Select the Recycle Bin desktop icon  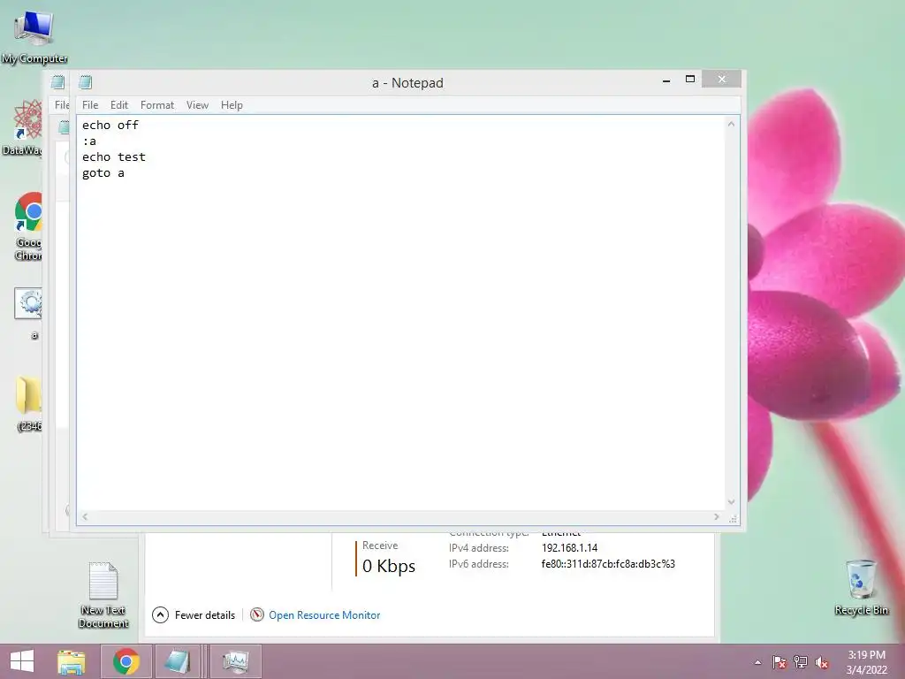click(861, 587)
